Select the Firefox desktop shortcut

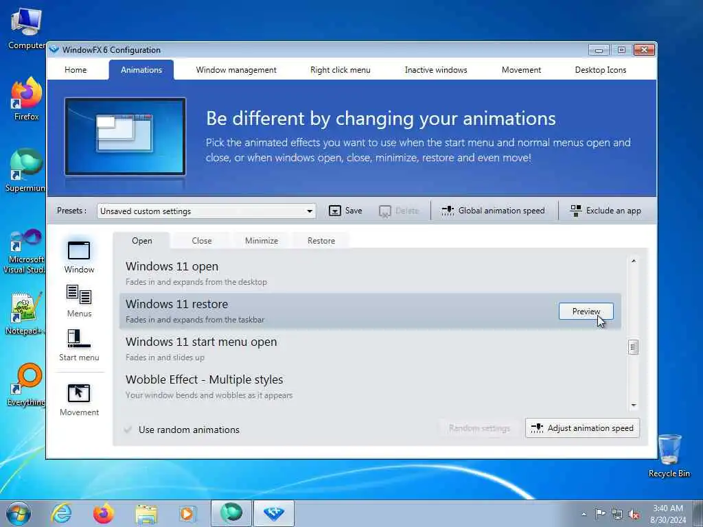coord(26,99)
